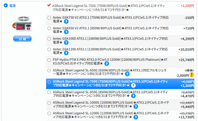The width and height of the screenshot is (198, 121).
Task: Open help icon for ASRock SL-1200G
Action: click(136, 117)
